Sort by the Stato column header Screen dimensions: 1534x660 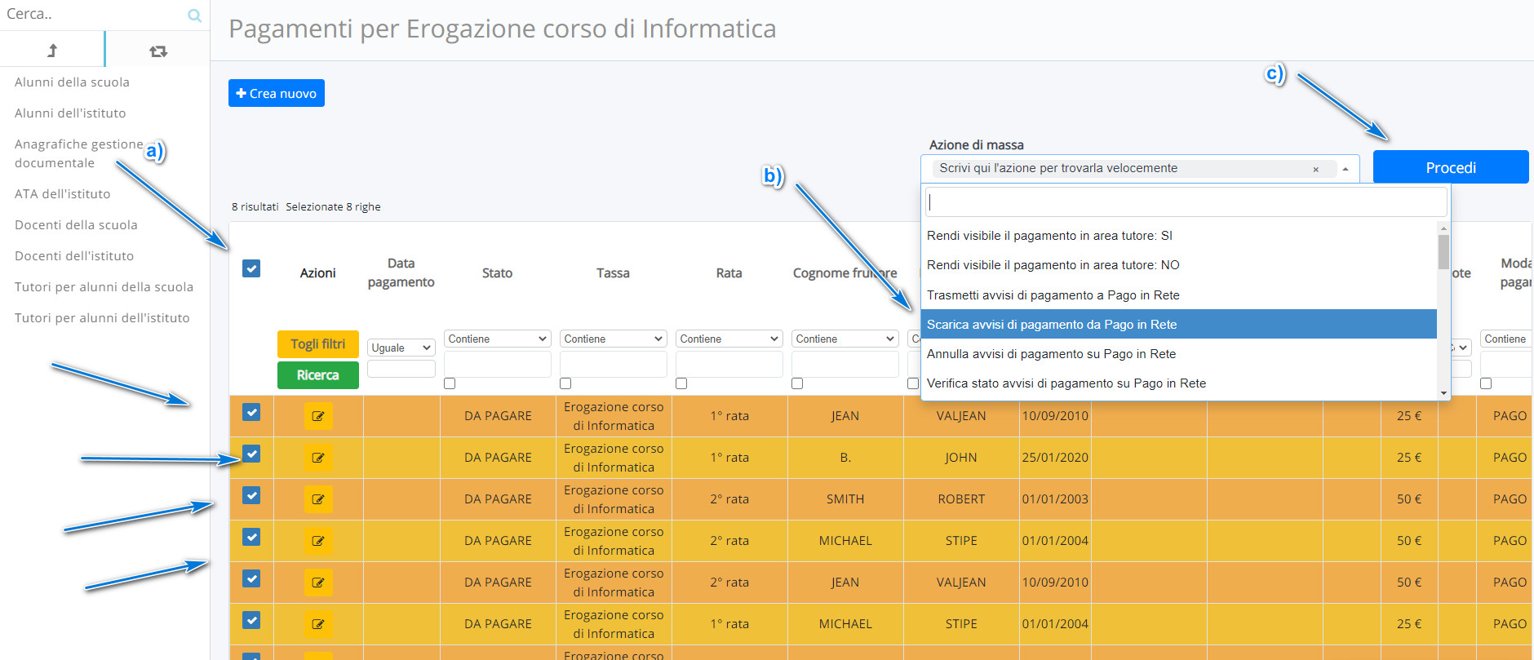[497, 273]
